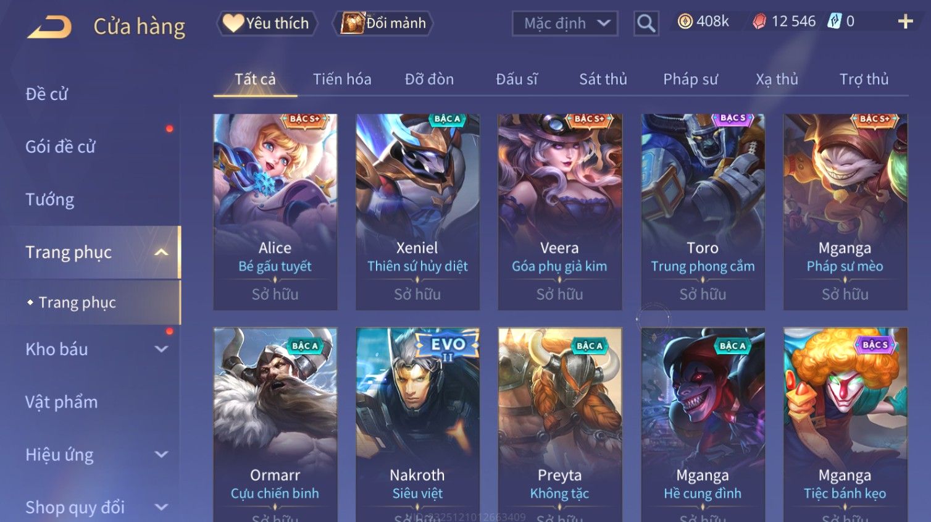Image resolution: width=931 pixels, height=522 pixels.
Task: Tap the plus icon to add currency
Action: (x=905, y=22)
